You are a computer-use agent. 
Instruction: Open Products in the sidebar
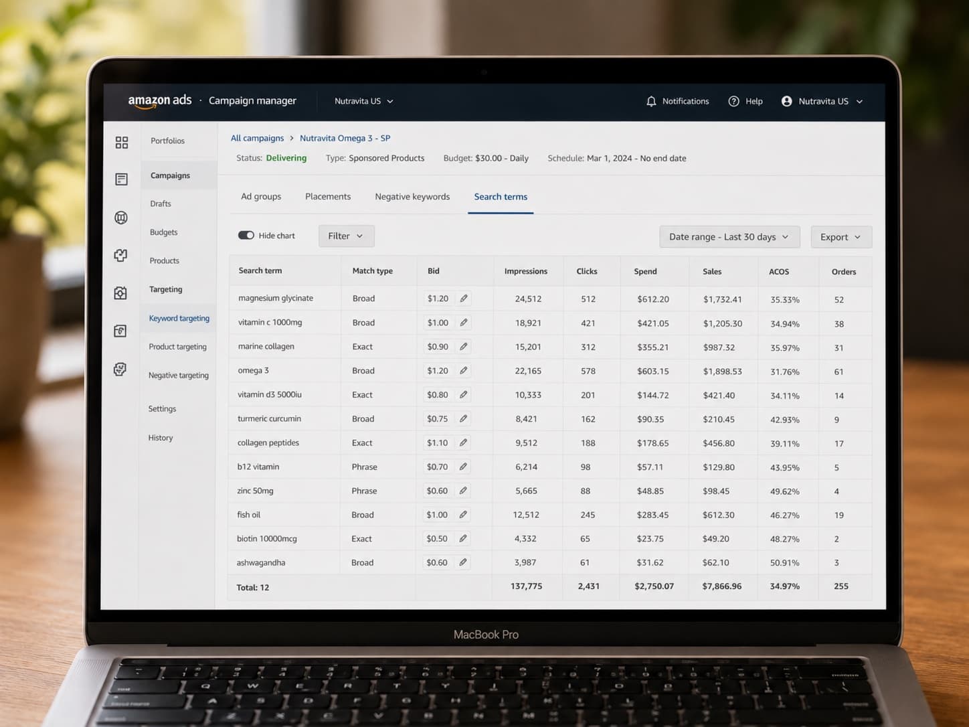165,261
